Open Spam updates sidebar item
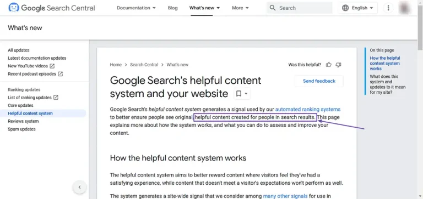Image resolution: width=423 pixels, height=199 pixels. [21, 129]
